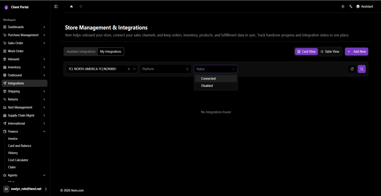381x196 pixels.
Task: Click the Returns arrow icon
Action: point(5,99)
